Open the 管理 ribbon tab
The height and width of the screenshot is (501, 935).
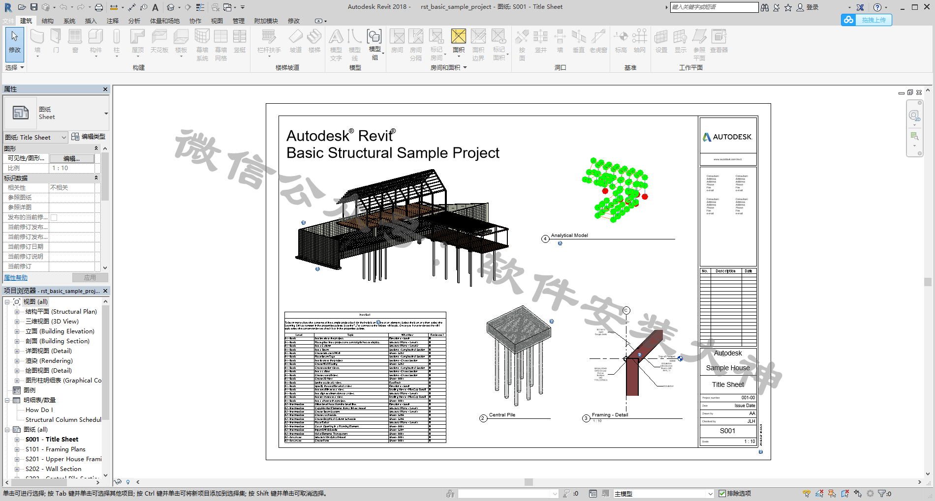239,21
